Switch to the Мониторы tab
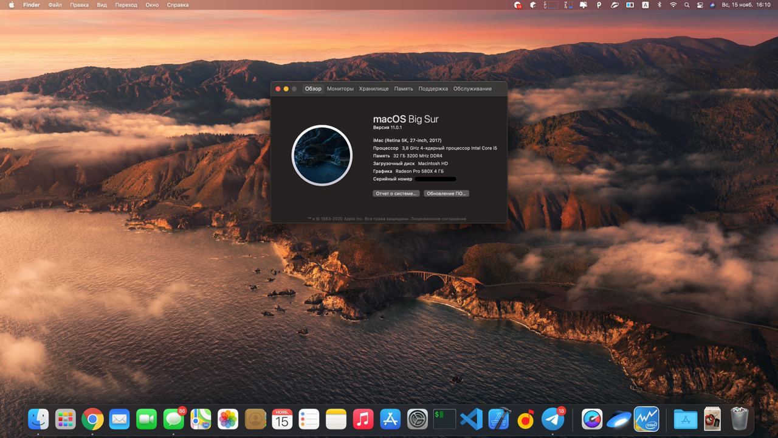Image resolution: width=778 pixels, height=438 pixels. [x=340, y=89]
